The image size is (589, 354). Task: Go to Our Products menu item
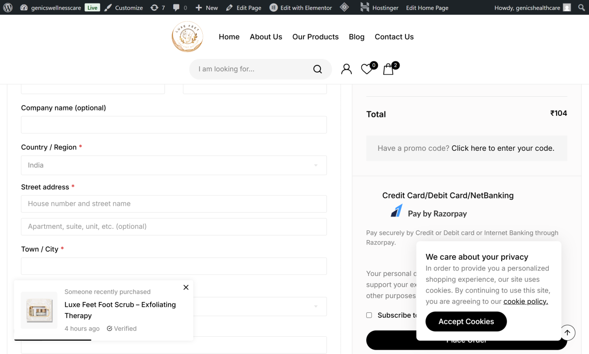pyautogui.click(x=315, y=37)
